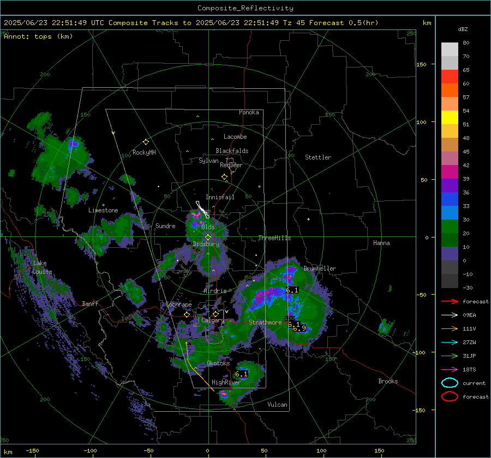
Task: Click the yellow diamond at Didsbury radar center
Action: pos(208,237)
